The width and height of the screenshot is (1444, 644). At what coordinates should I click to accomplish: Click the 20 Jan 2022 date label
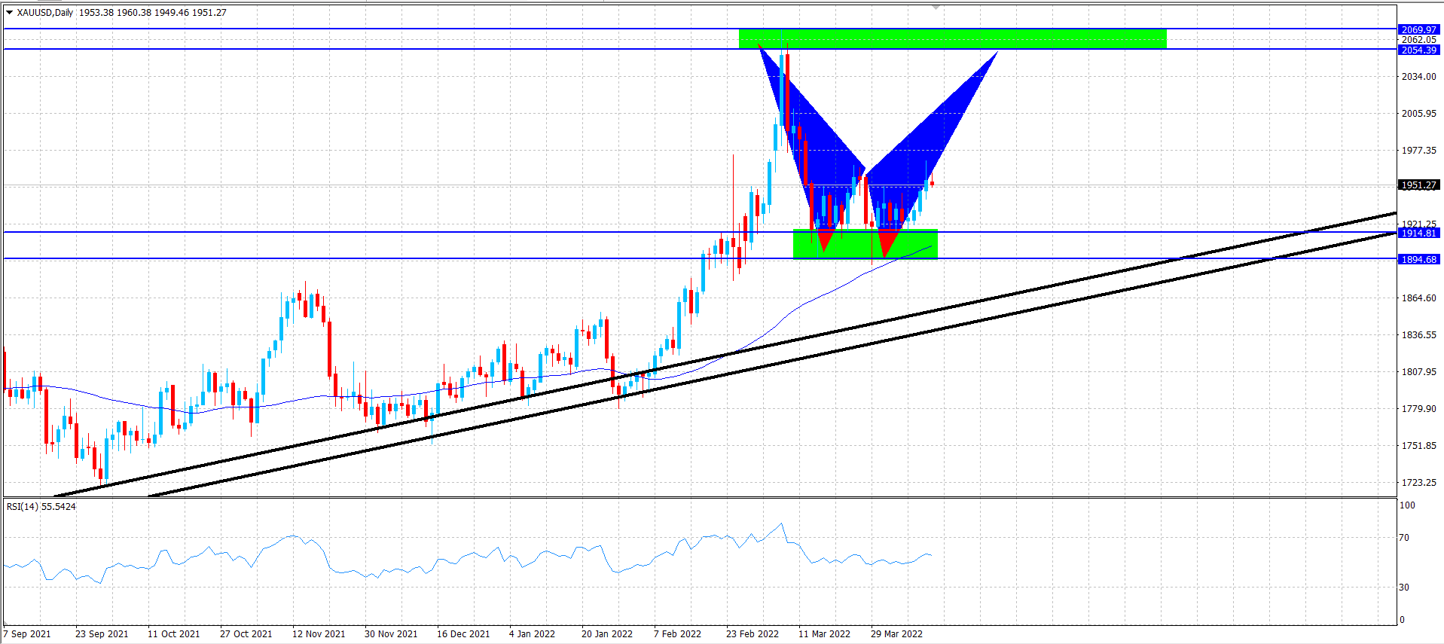[607, 633]
